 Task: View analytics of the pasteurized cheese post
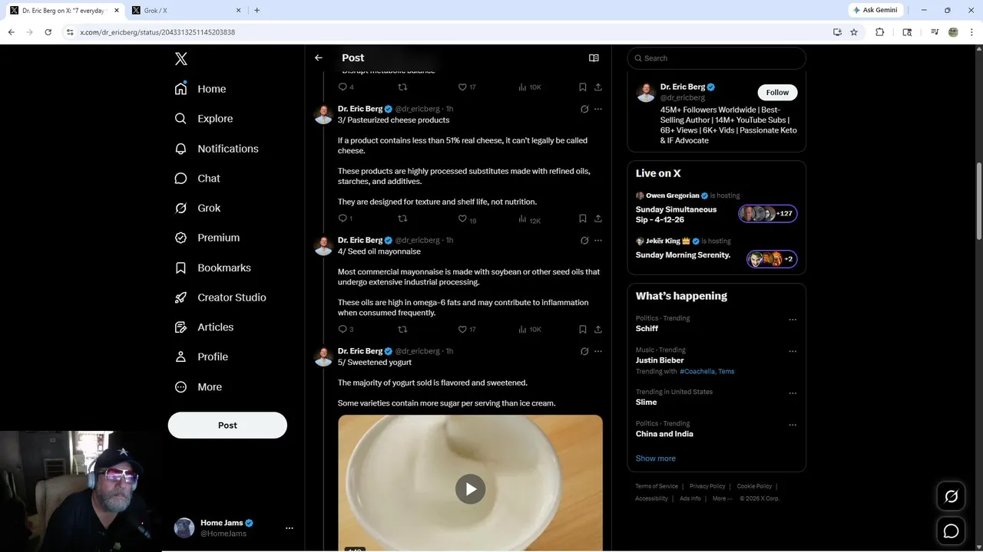pyautogui.click(x=529, y=219)
